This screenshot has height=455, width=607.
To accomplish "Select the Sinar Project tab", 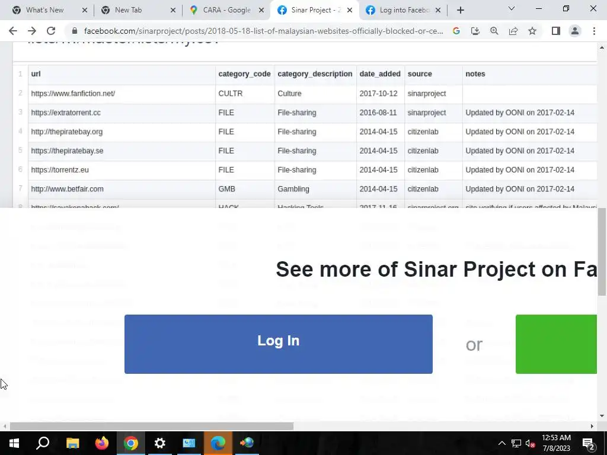I will point(315,10).
